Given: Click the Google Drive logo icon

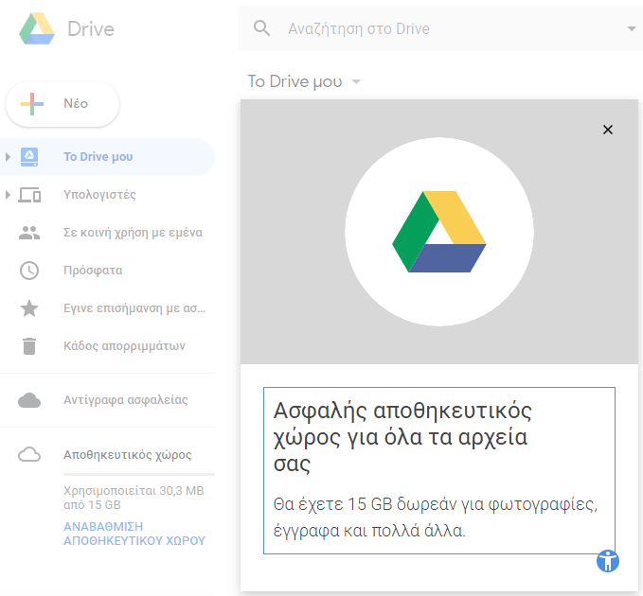Looking at the screenshot, I should (37, 28).
